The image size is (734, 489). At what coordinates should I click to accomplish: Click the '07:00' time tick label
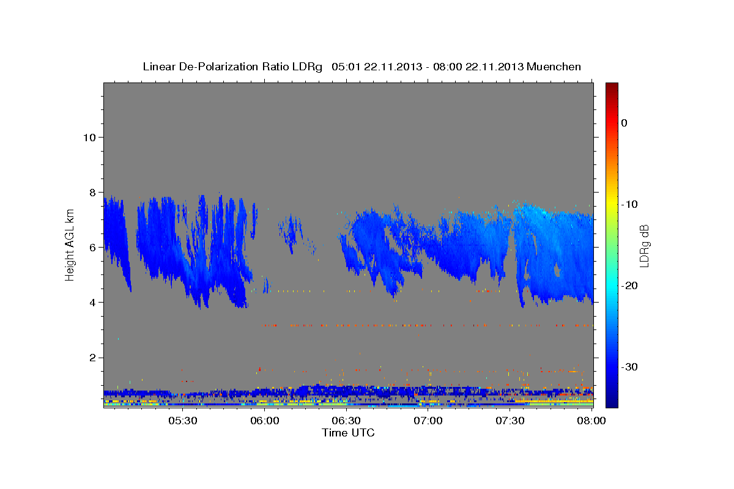click(428, 421)
